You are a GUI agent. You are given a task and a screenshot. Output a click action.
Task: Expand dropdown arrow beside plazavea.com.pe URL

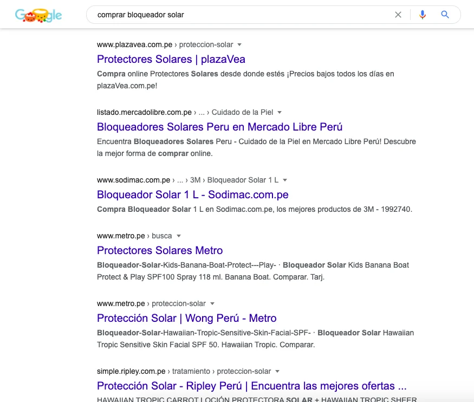pyautogui.click(x=239, y=45)
